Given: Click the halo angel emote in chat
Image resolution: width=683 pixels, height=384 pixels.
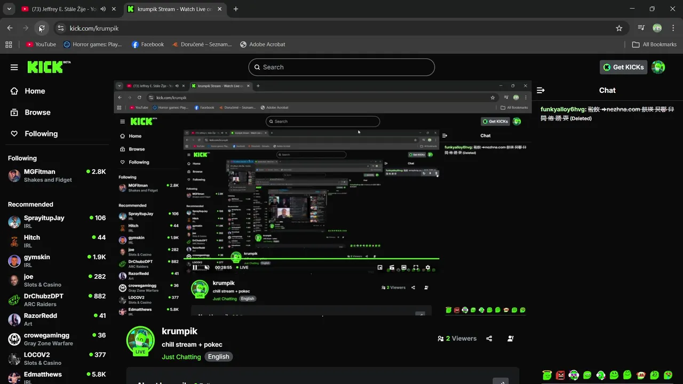Looking at the screenshot, I should [546, 375].
